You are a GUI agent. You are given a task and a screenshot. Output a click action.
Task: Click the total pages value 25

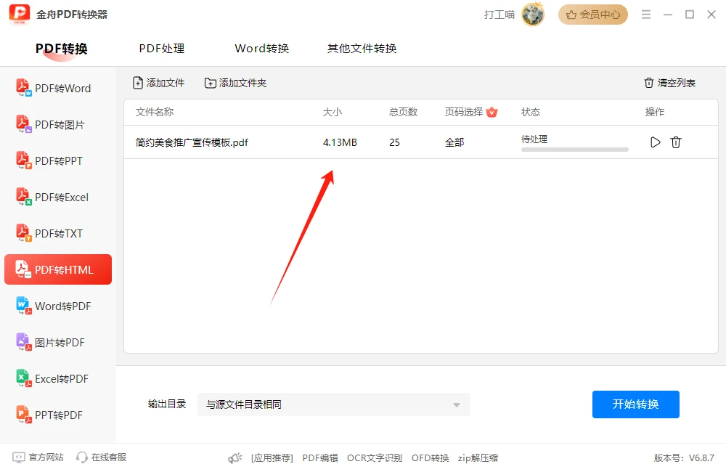(394, 142)
